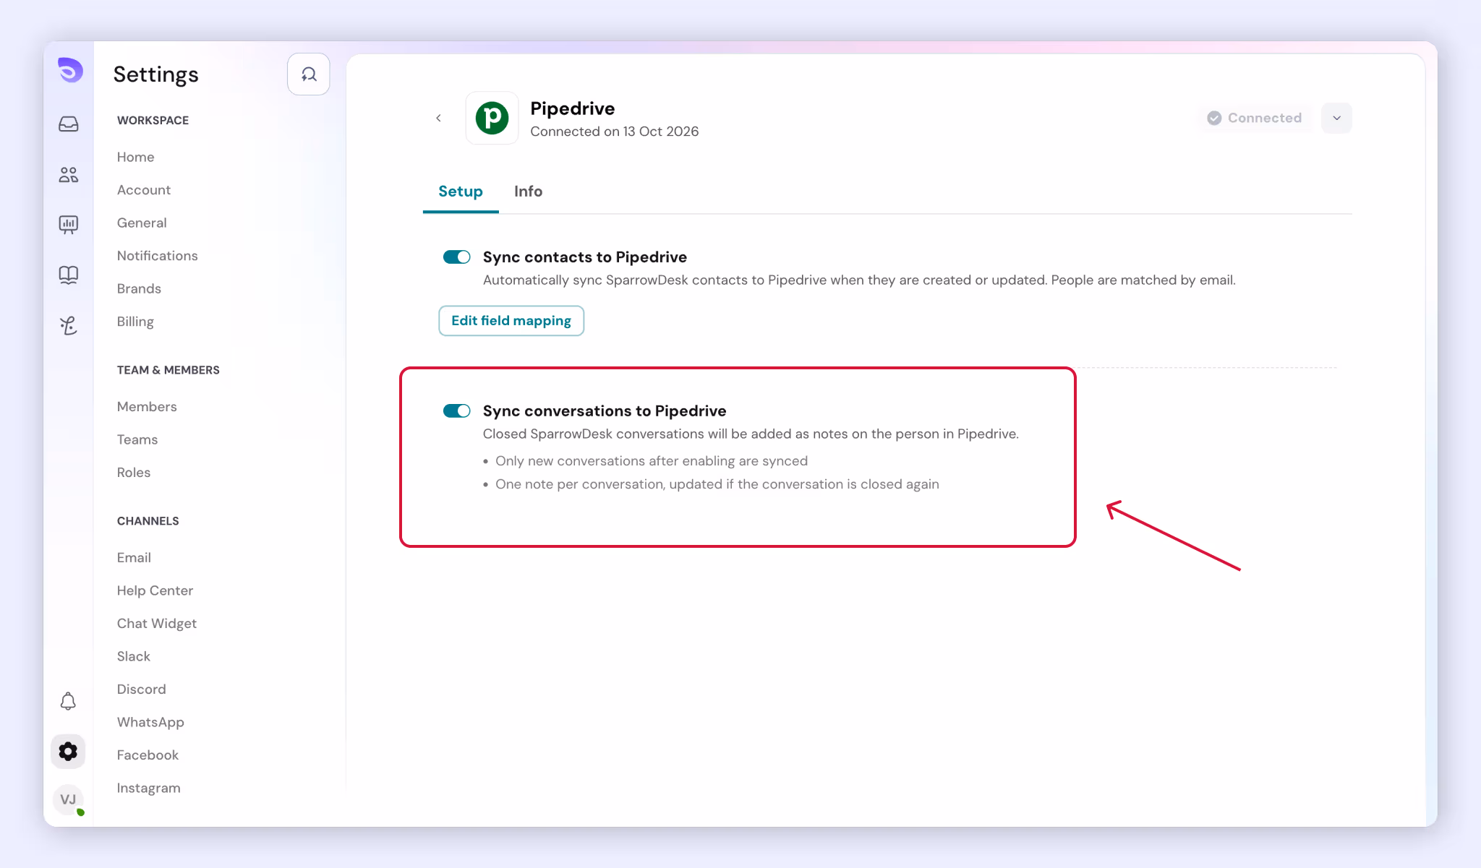This screenshot has width=1481, height=868.
Task: Open the Contacts people icon
Action: pyautogui.click(x=69, y=175)
